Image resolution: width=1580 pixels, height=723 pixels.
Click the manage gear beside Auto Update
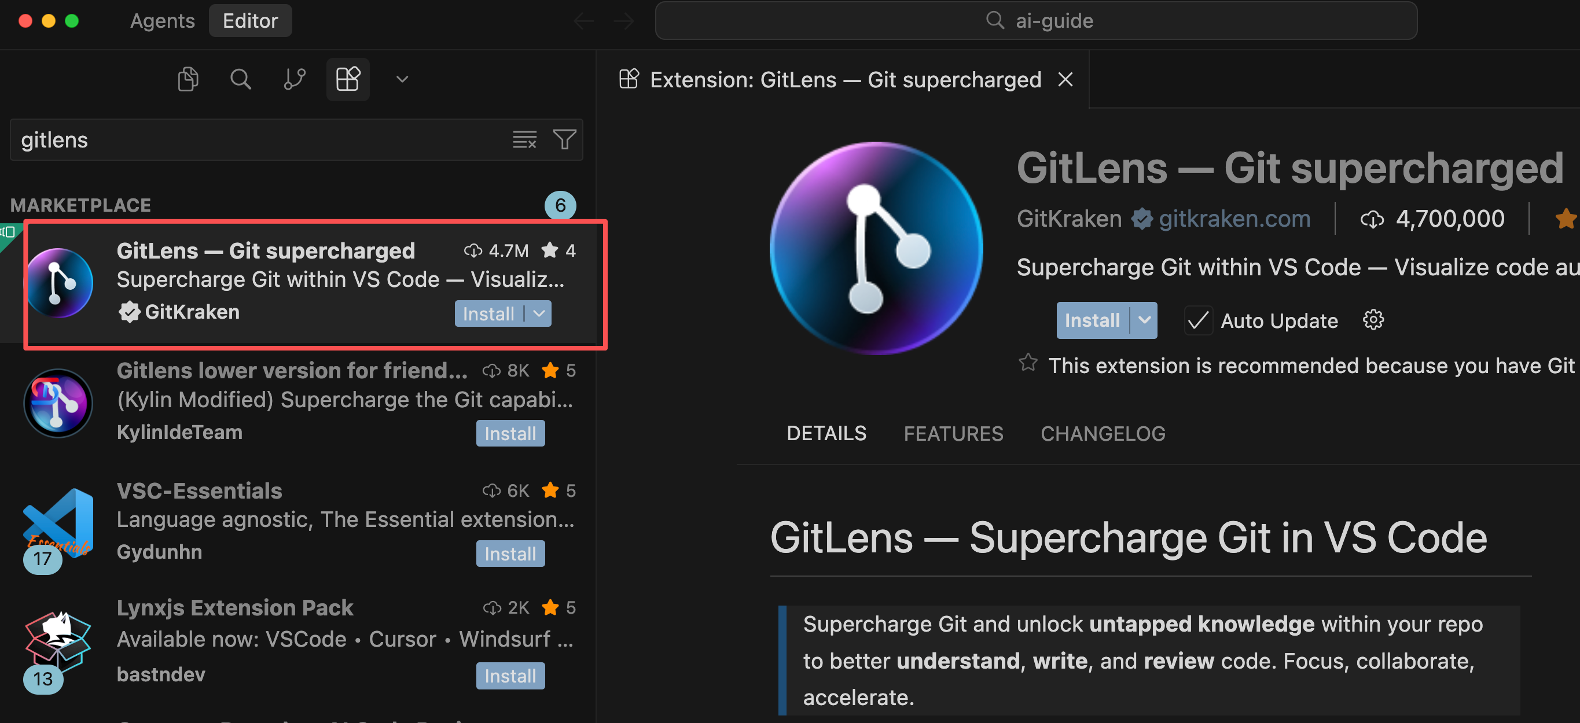tap(1373, 320)
